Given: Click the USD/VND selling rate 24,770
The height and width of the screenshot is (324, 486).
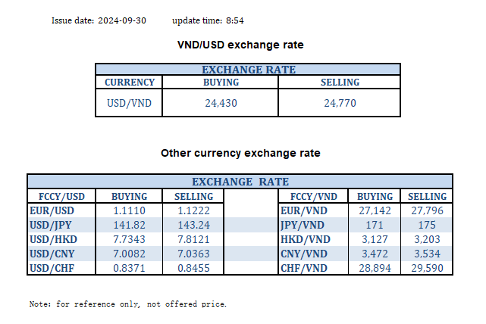Looking at the screenshot, I should (340, 103).
